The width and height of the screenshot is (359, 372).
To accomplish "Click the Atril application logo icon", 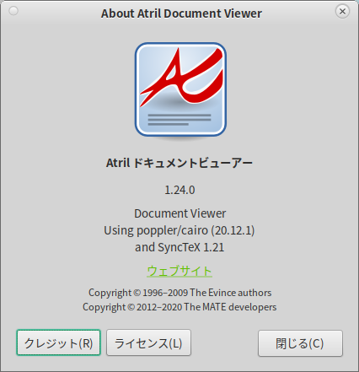I will tap(180, 90).
